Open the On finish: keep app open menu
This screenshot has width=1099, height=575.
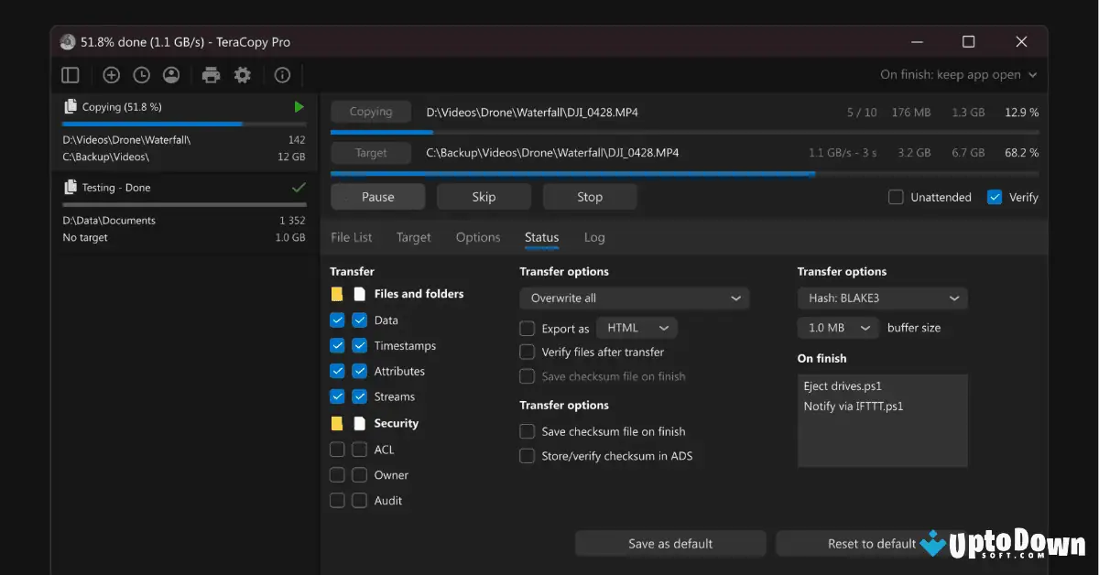(x=958, y=74)
